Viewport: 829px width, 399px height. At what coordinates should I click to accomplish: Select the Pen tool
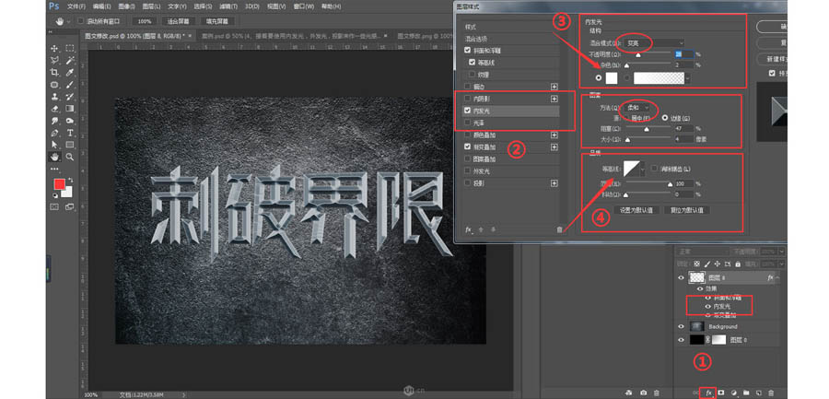click(x=54, y=133)
